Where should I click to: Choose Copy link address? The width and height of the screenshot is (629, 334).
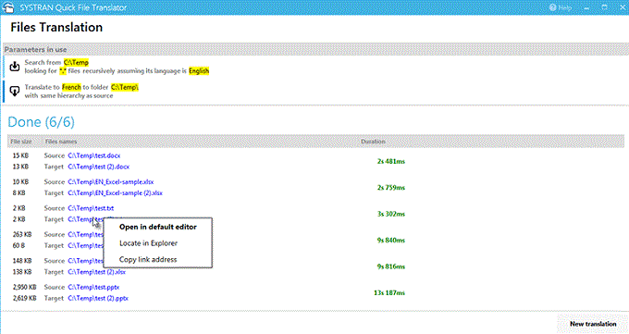148,259
